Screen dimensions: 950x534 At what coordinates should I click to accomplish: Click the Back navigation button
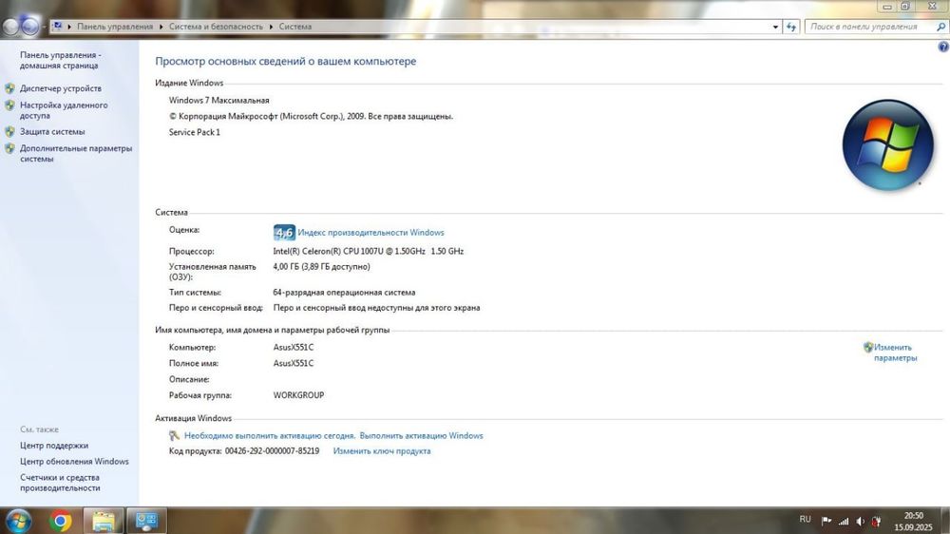(x=10, y=27)
